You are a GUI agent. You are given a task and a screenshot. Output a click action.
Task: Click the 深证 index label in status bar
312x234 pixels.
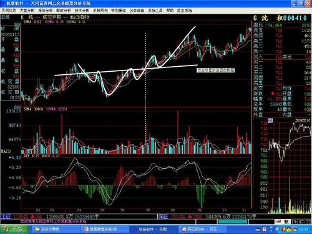(x=163, y=217)
